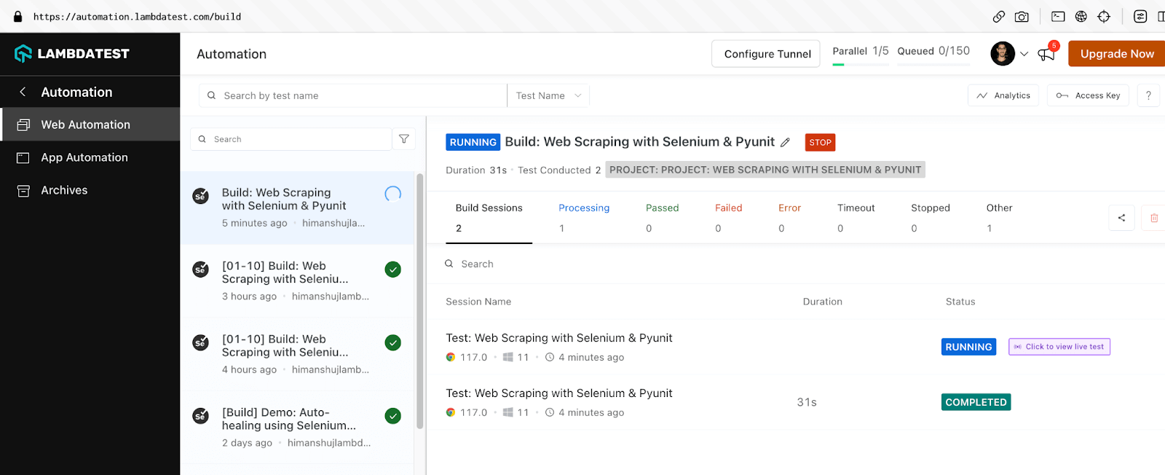The height and width of the screenshot is (475, 1165).
Task: Click the browser screenshot camera icon
Action: (x=1022, y=17)
